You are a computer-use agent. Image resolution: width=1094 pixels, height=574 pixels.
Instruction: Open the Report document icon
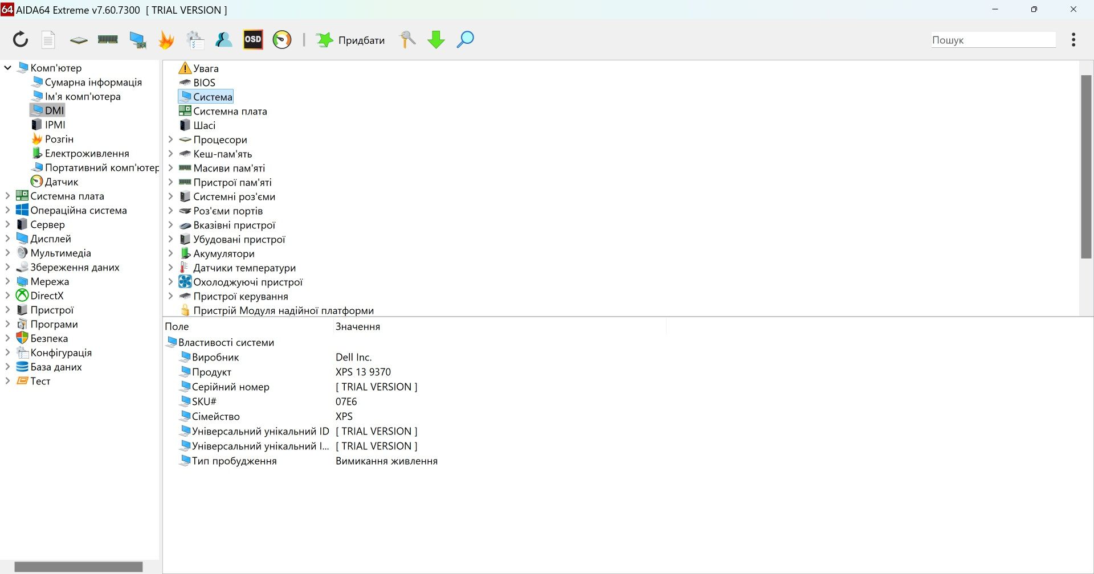[48, 39]
